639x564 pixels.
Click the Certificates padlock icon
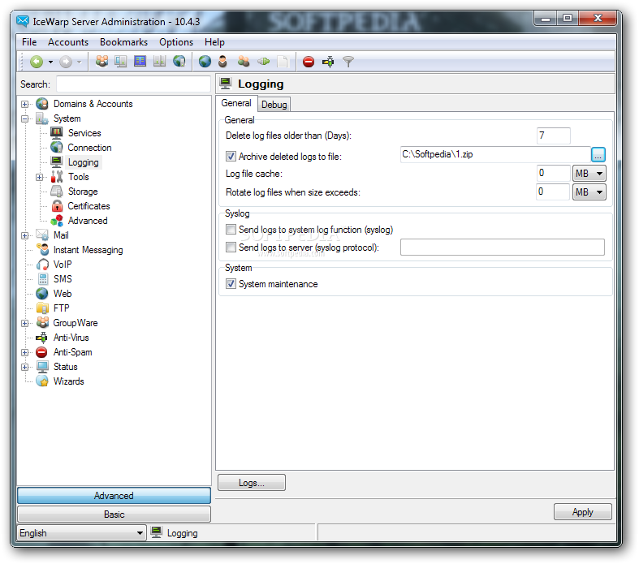(58, 206)
